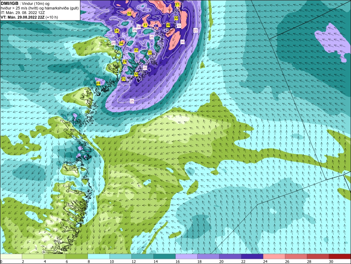Click the legend scale value "0"

1,262
